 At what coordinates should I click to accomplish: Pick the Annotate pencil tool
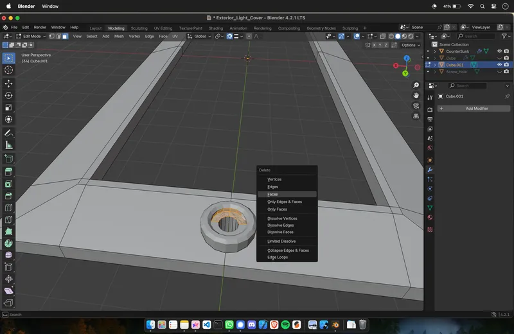coord(8,133)
